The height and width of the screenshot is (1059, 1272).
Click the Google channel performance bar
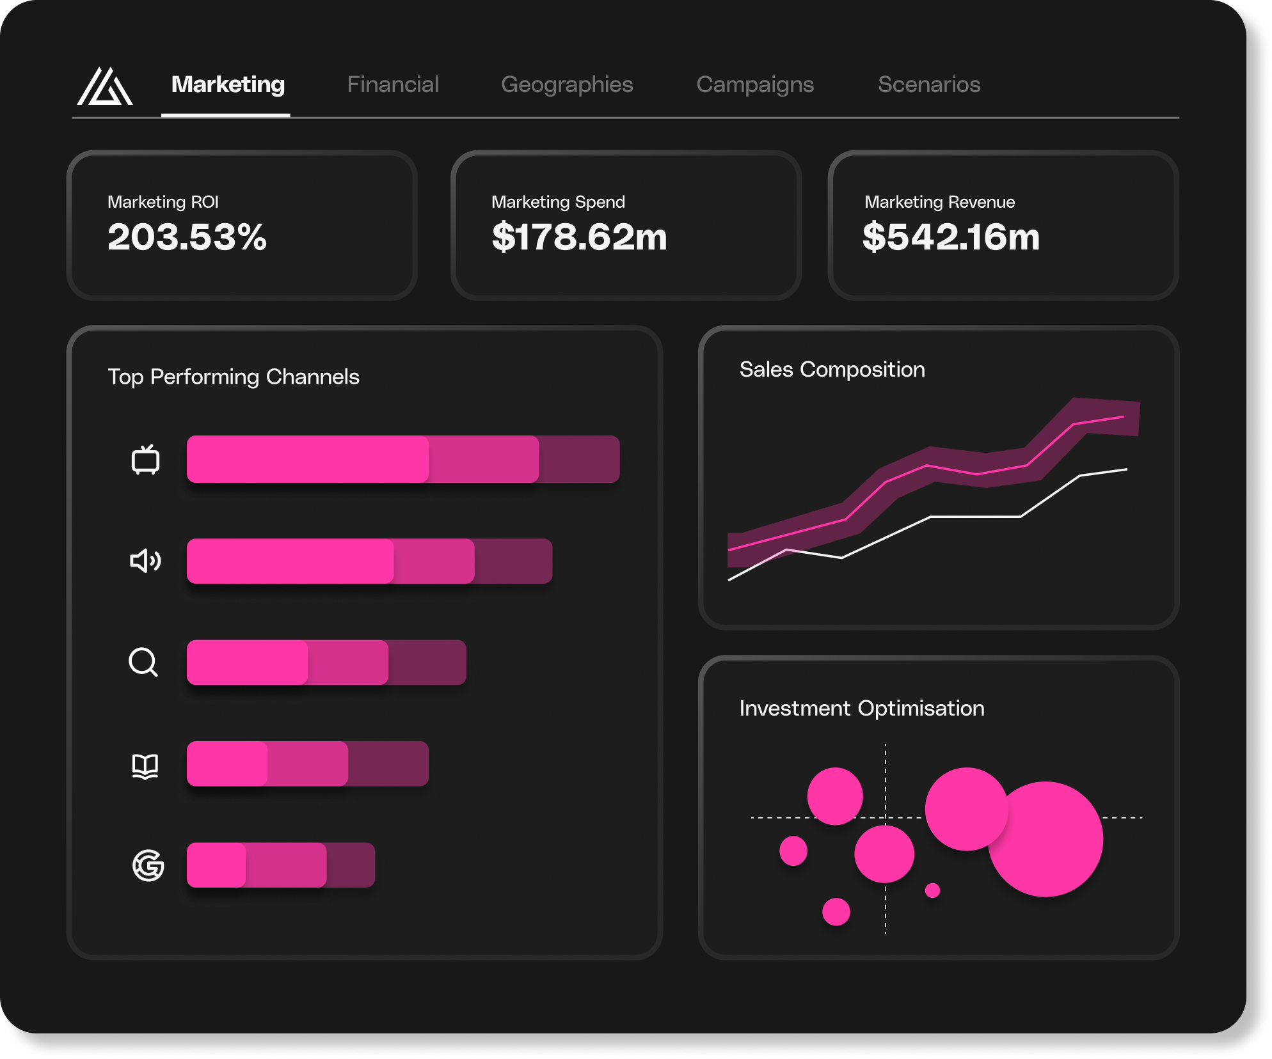(x=280, y=865)
